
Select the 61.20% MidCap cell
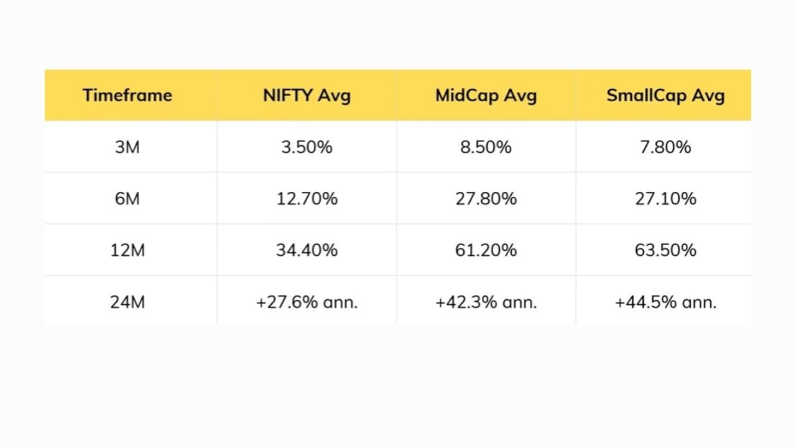(486, 250)
